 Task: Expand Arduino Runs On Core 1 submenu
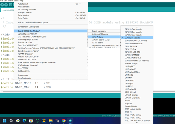(51, 57)
